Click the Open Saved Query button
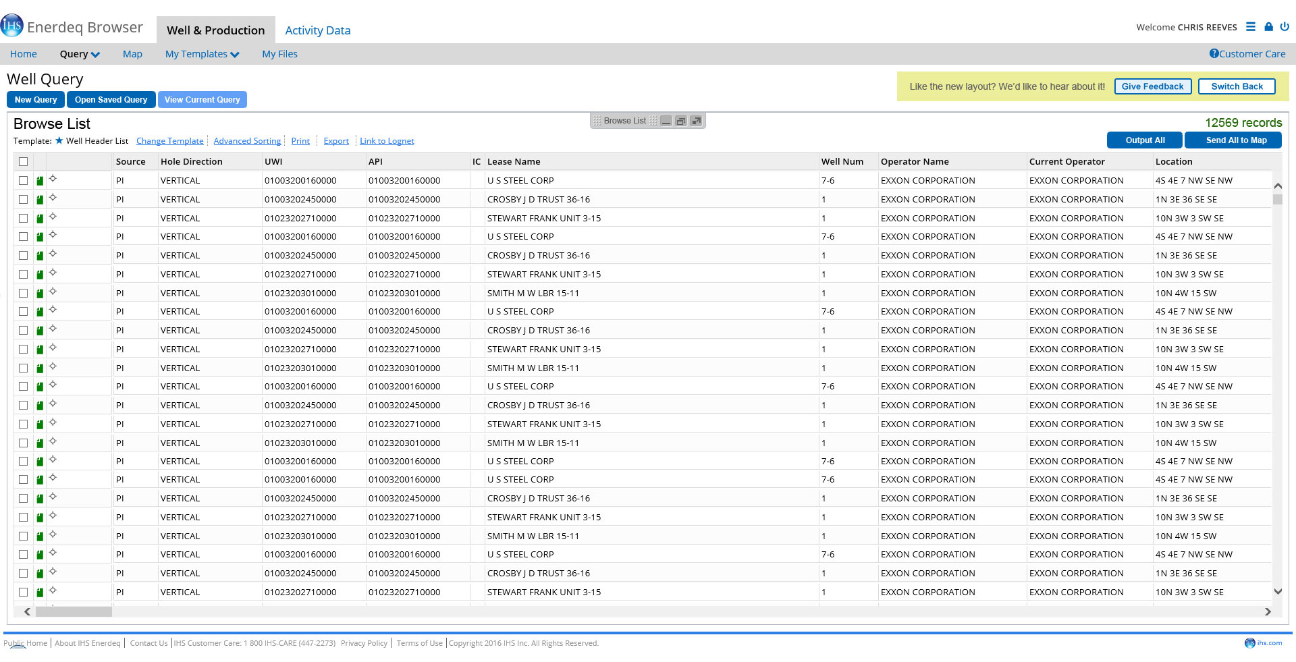The width and height of the screenshot is (1296, 662). [111, 99]
